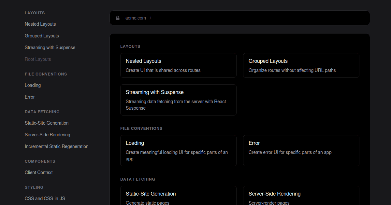Select 'Client Context' under Components

pos(38,172)
